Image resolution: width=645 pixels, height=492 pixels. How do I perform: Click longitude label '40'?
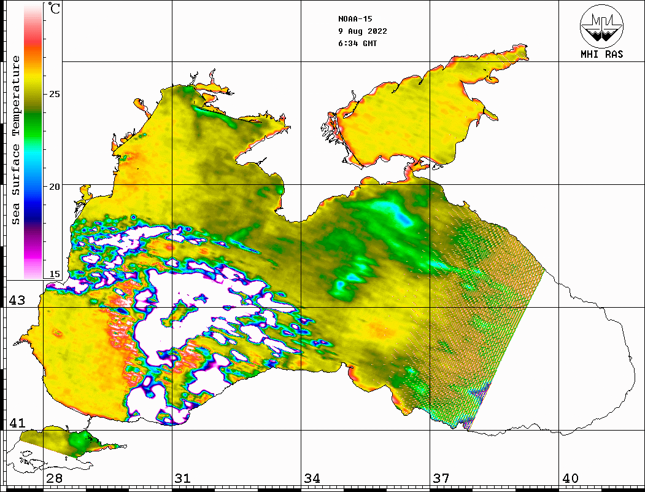click(570, 478)
